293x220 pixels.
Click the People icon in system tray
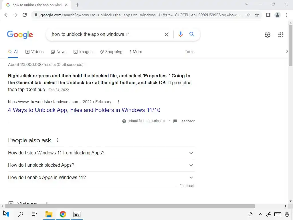pos(250,214)
